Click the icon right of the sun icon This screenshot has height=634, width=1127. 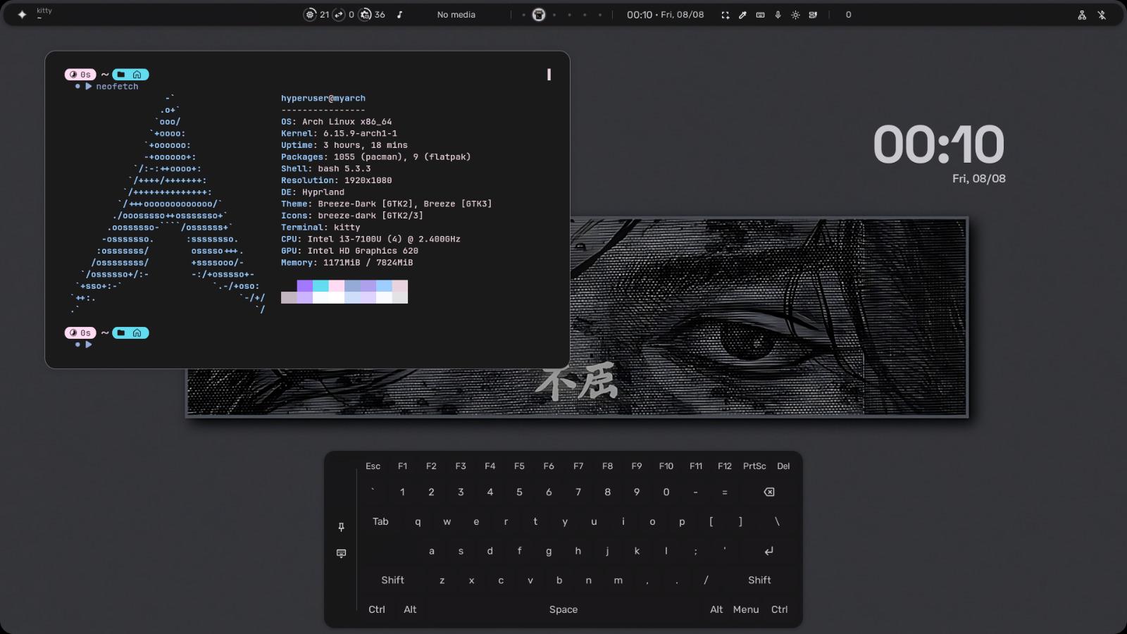813,15
